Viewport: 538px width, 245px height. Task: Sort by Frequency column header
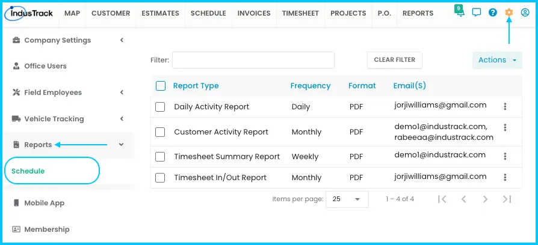(x=311, y=86)
